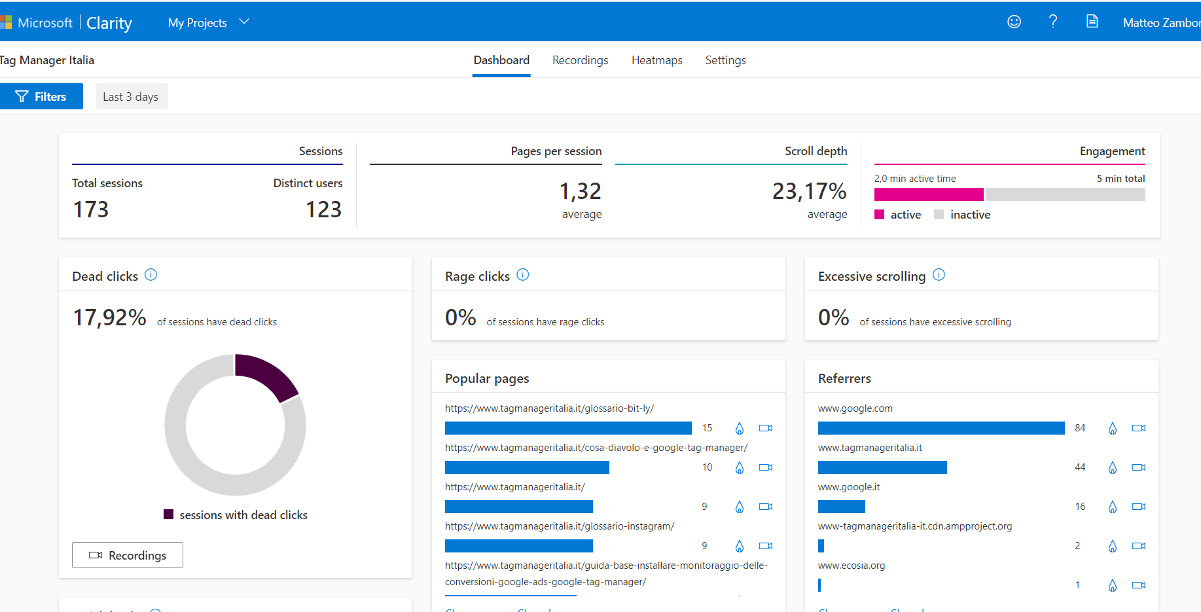Click the guida-base-installare-monitoraggio page URL
This screenshot has width=1201, height=612.
(606, 573)
